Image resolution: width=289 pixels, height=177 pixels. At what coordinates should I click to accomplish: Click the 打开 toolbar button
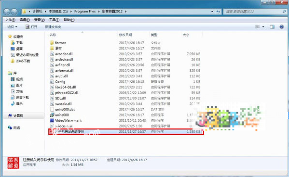31,27
